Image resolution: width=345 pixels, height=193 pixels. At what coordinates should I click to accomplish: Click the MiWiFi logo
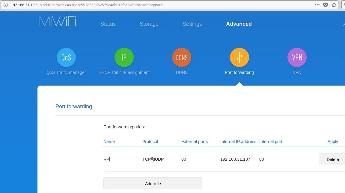coord(58,22)
